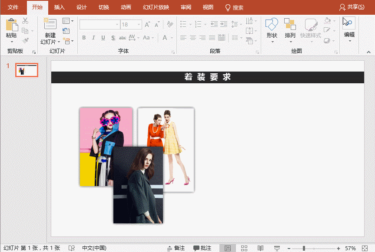The height and width of the screenshot is (252, 375).
Task: Open the Shapes (形状) gallery
Action: [272, 25]
